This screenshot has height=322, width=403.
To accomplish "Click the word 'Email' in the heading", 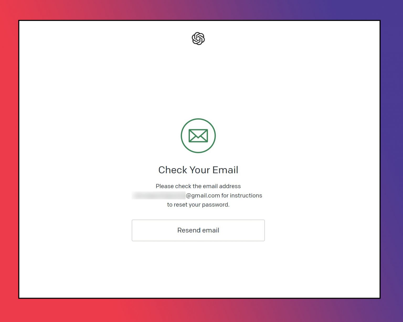I will (x=225, y=170).
